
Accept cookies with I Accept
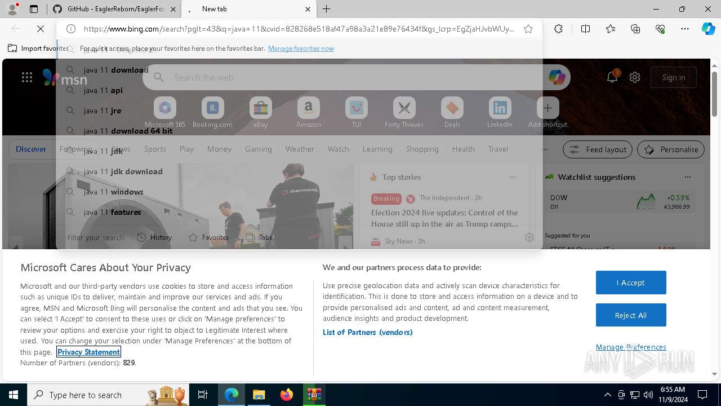click(x=631, y=283)
